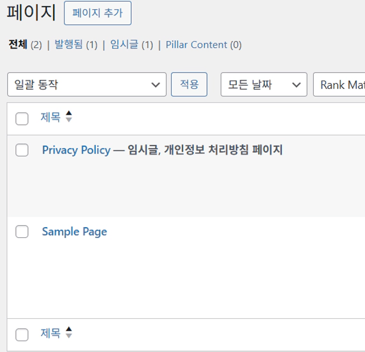The image size is (365, 352).
Task: Check the Privacy Policy row checkbox
Action: [x=22, y=150]
